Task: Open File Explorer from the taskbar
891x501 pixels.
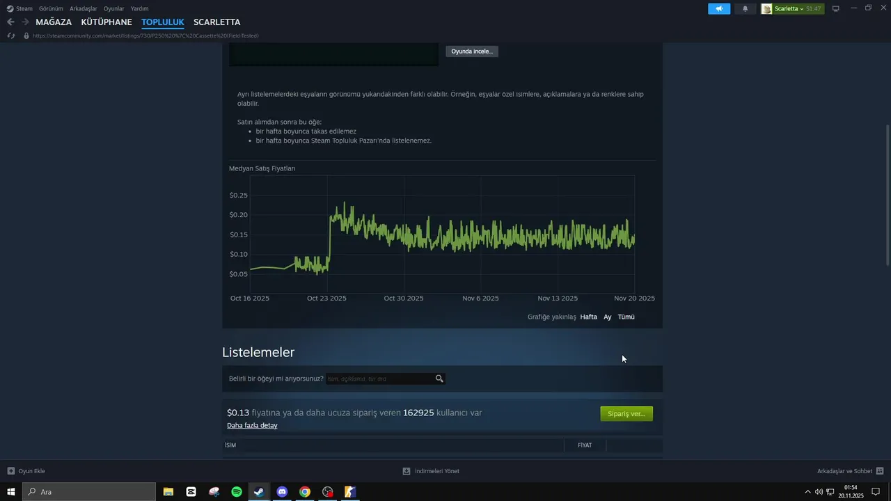Action: [x=168, y=492]
